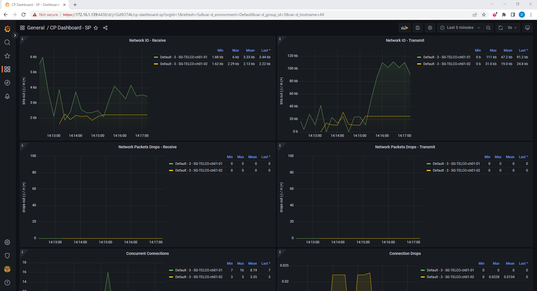The height and width of the screenshot is (291, 537).
Task: Show info icon on Concurrent Connections panel
Action: [22, 252]
